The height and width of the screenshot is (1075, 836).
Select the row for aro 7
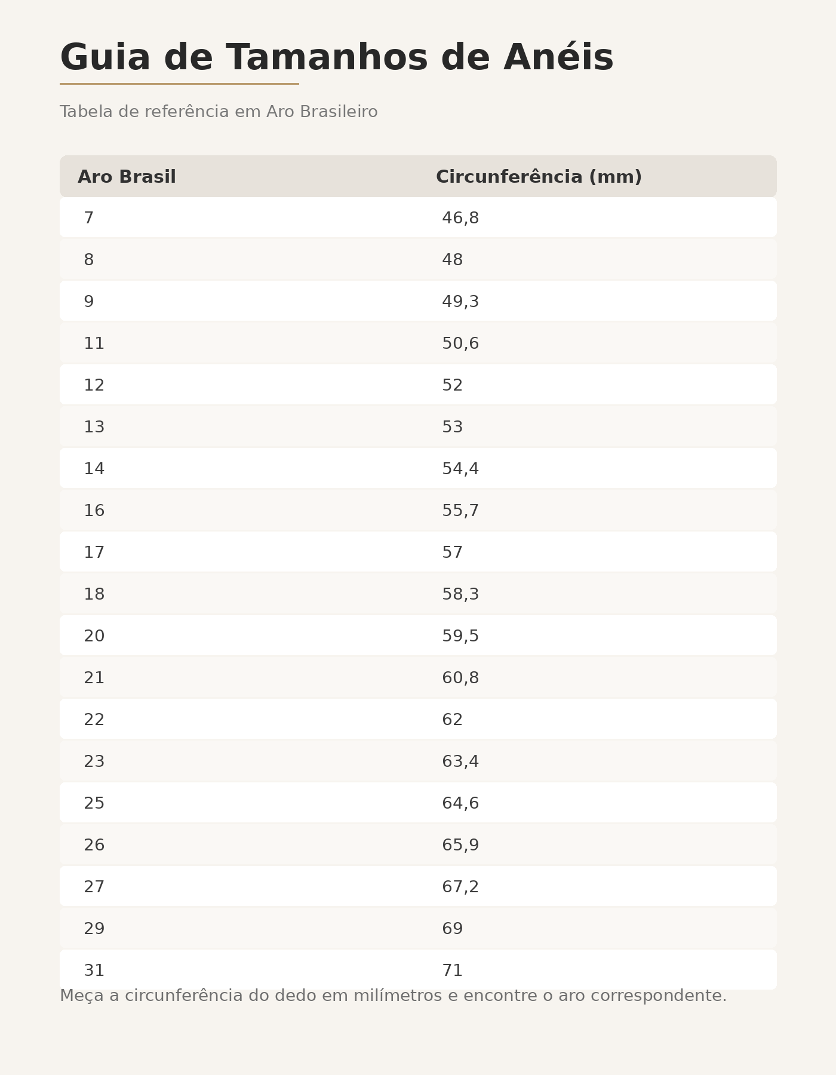418,217
